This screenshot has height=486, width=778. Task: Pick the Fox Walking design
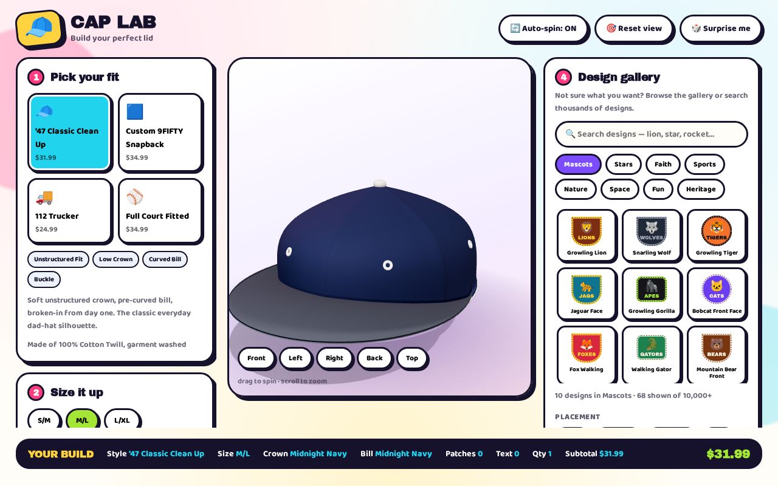(587, 355)
